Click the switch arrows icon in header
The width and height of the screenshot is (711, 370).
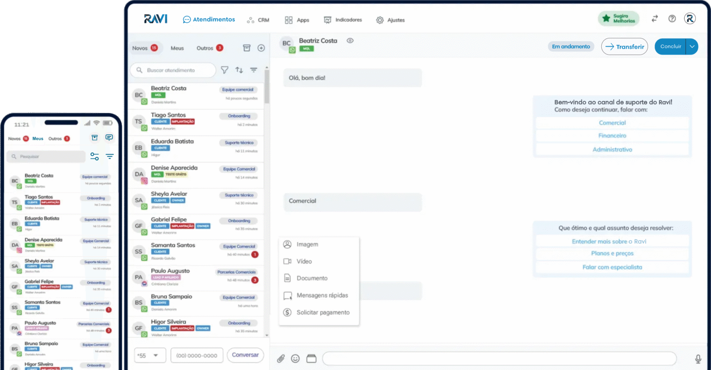pyautogui.click(x=655, y=19)
